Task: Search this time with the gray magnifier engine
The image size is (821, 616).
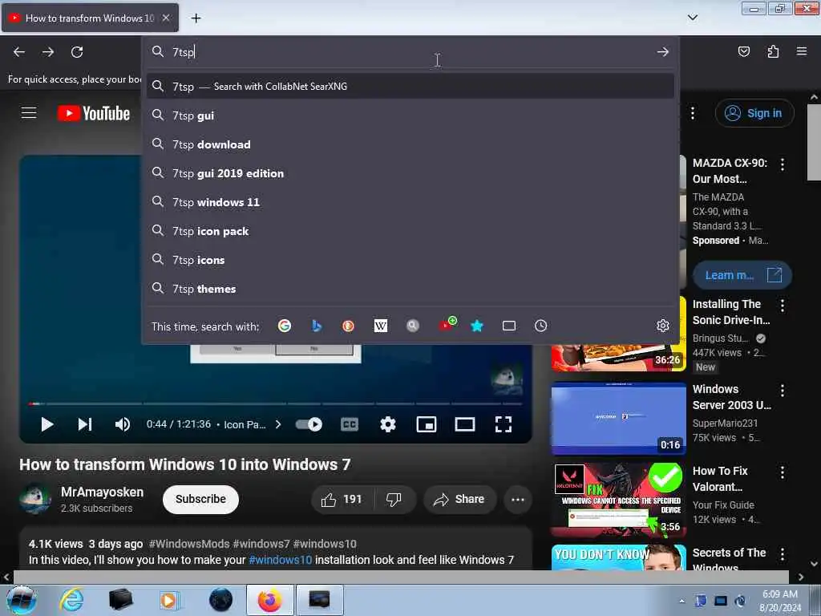Action: (413, 326)
